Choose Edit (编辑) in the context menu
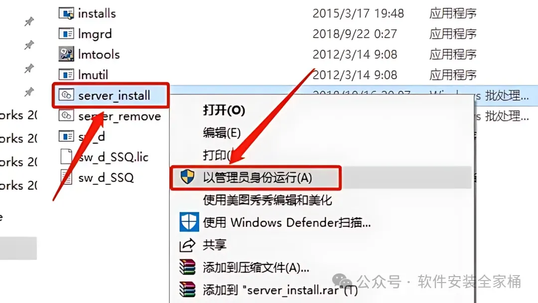 coord(222,133)
